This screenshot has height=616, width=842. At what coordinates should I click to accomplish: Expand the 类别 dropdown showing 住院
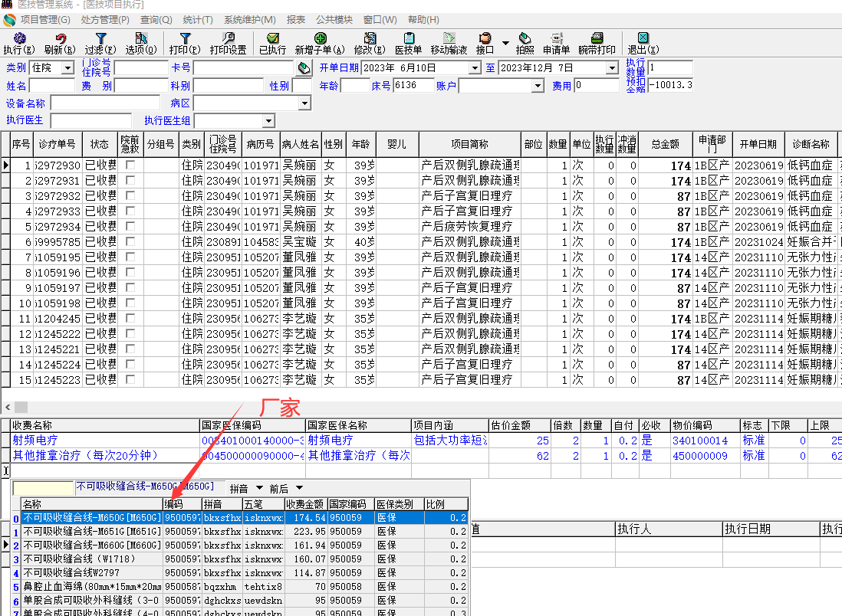67,68
